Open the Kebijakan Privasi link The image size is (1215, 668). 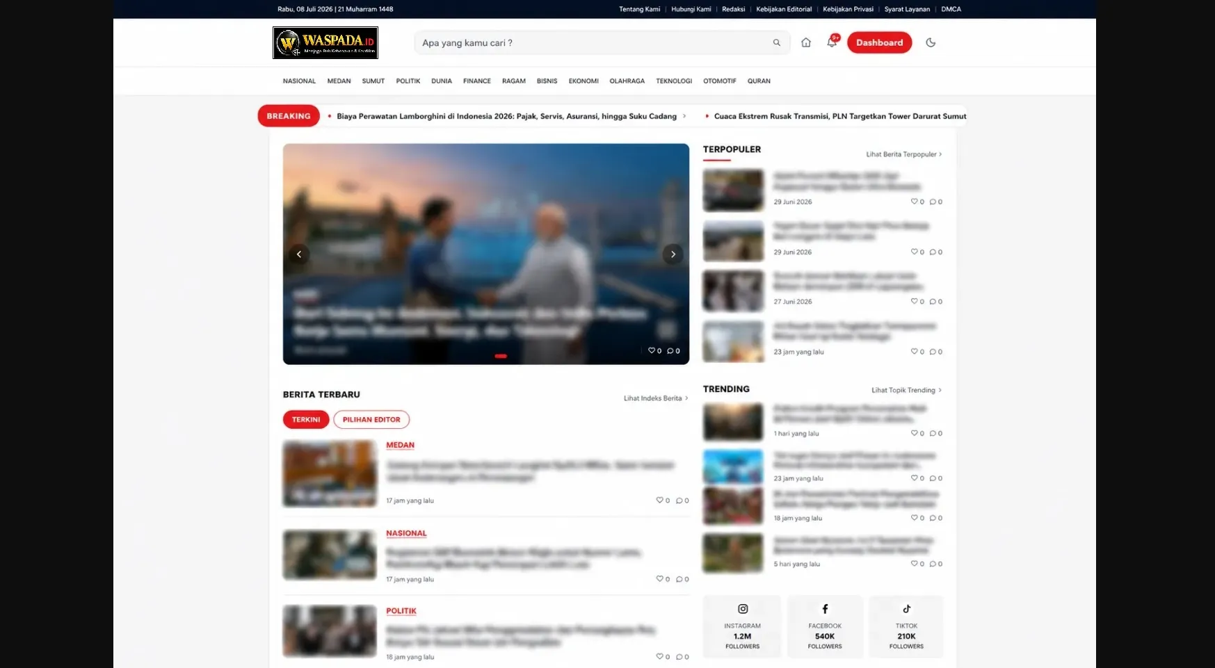click(848, 9)
